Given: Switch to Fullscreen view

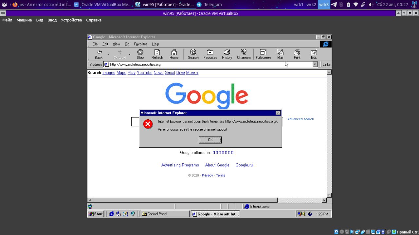Looking at the screenshot, I should coord(263,54).
